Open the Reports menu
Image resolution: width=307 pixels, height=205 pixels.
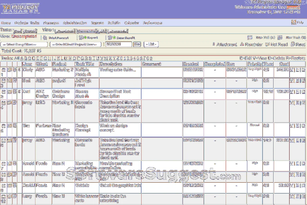pos(97,23)
